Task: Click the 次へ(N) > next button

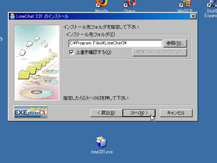Action: click(139, 113)
